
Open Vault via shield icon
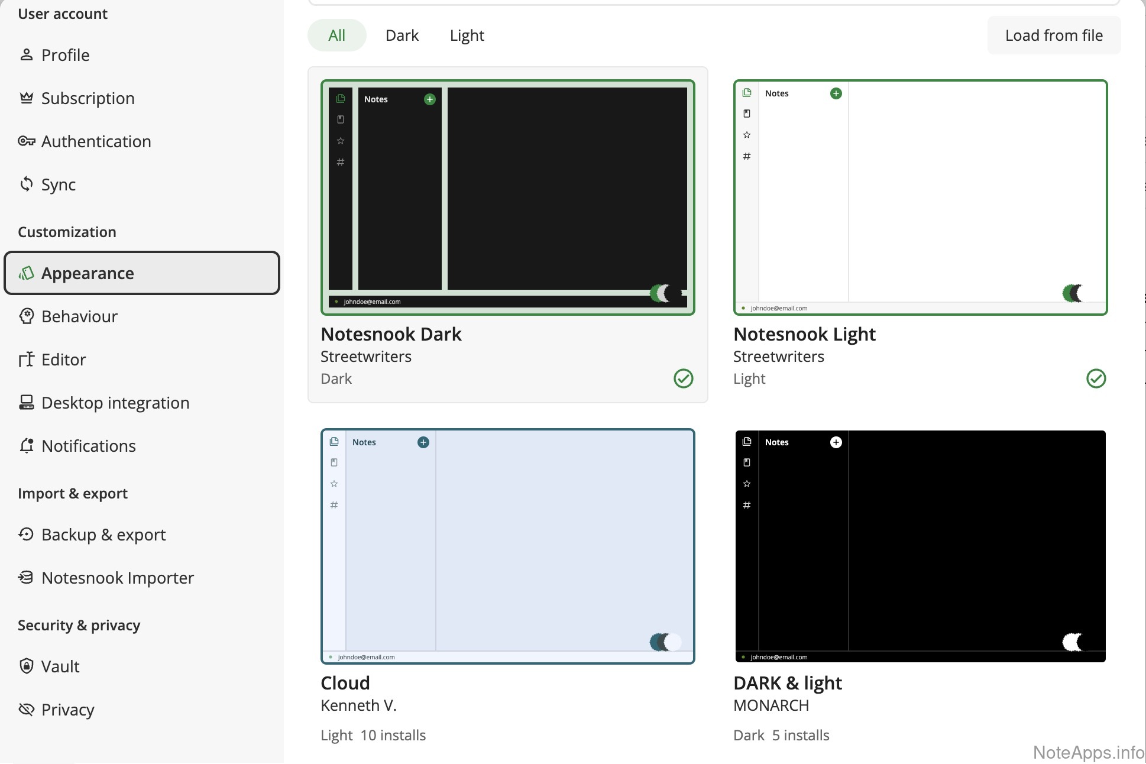(x=26, y=666)
